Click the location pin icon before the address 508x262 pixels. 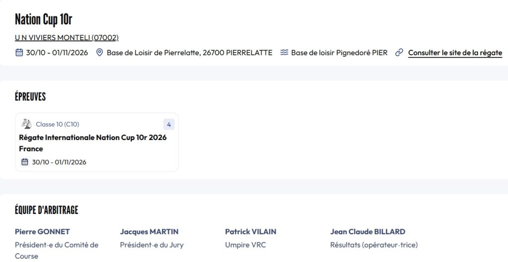click(x=100, y=53)
